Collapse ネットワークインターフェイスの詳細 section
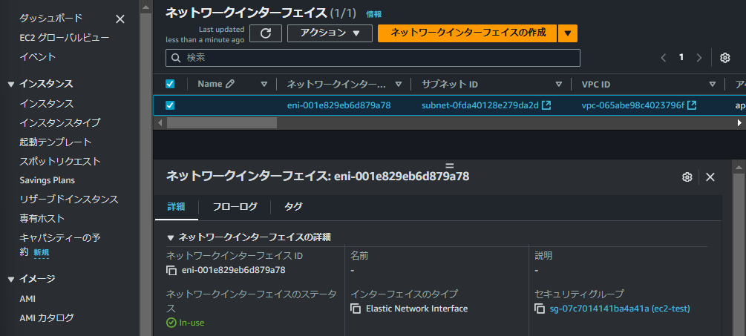Screen dimensions: 746x336 [170, 237]
